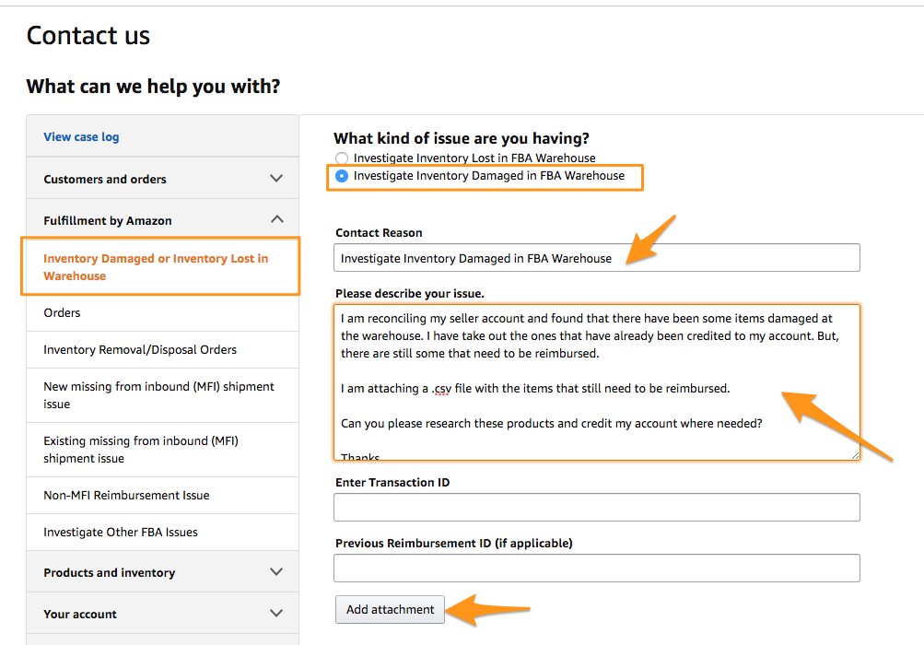Expand the Your account section

275,614
